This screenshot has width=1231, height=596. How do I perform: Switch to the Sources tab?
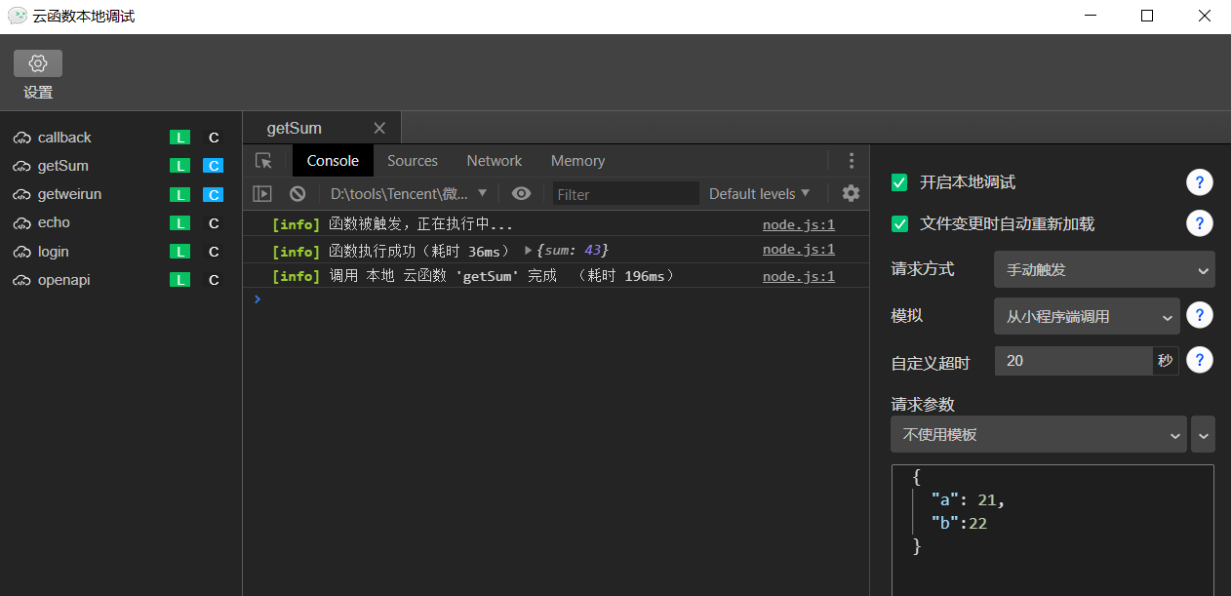click(x=413, y=161)
